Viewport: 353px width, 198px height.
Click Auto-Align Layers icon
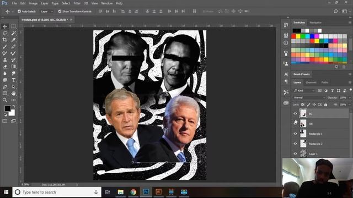194,11
